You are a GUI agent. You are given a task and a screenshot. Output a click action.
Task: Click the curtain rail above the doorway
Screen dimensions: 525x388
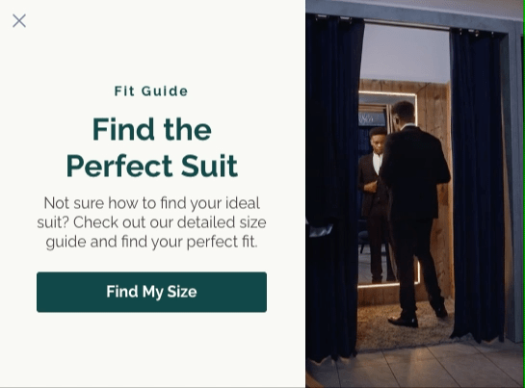[407, 24]
